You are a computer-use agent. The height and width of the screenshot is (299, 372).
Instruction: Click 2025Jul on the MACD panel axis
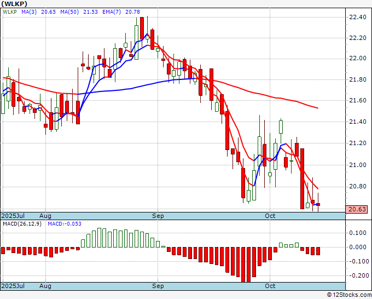(x=13, y=286)
